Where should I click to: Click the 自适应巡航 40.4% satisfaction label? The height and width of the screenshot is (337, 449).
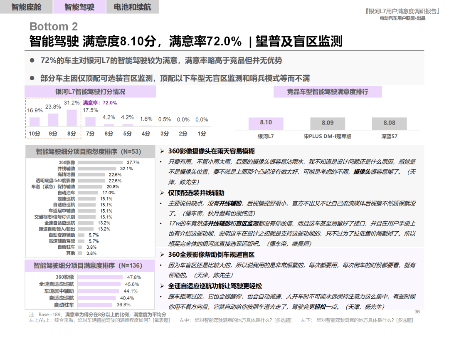(x=61, y=298)
